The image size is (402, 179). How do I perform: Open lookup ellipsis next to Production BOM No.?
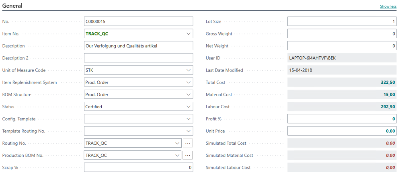pos(188,155)
